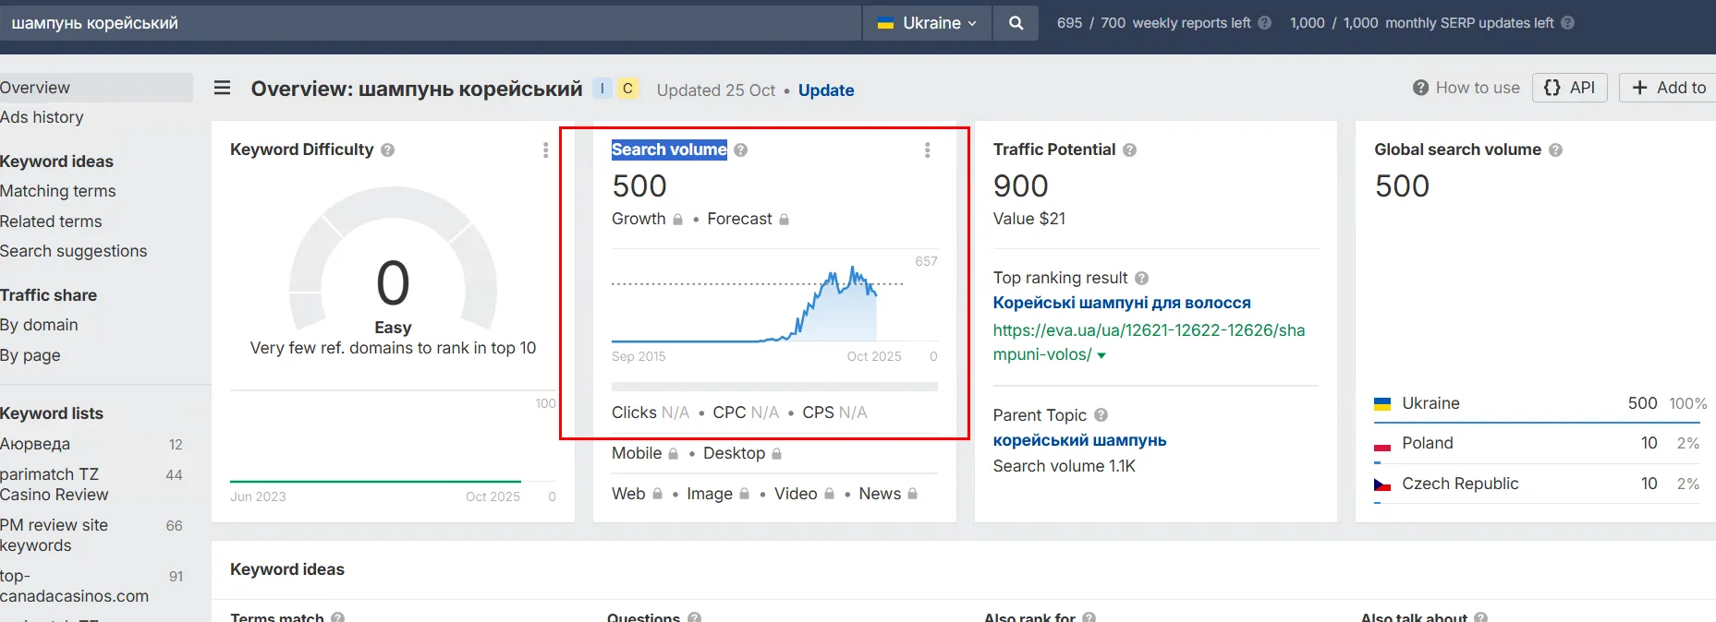Viewport: 1716px width, 622px height.
Task: Toggle the hamburger sidebar menu icon
Action: click(222, 89)
